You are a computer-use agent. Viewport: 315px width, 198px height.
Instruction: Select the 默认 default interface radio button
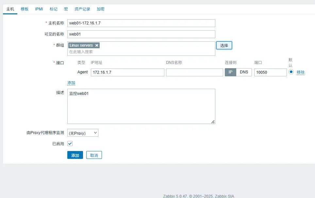pyautogui.click(x=291, y=72)
